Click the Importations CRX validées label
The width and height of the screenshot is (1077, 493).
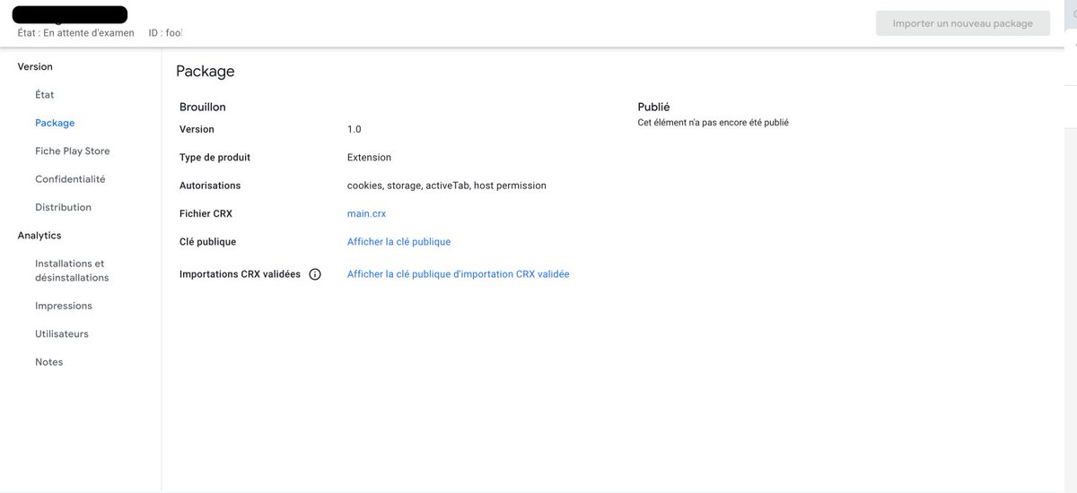240,274
